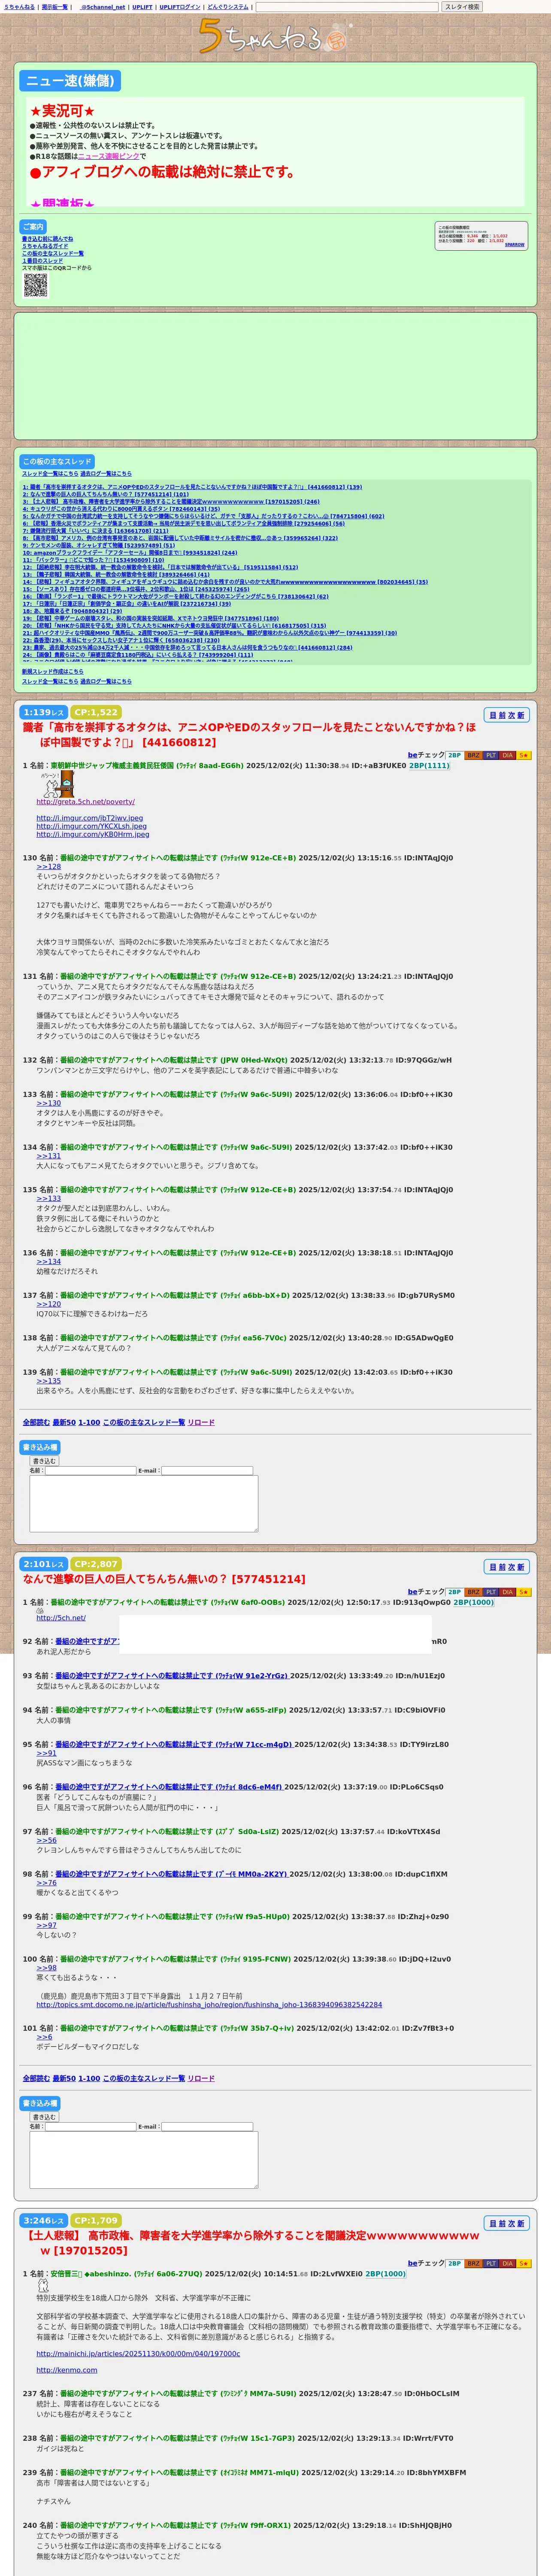551x2576 pixels.
Task: Click 最新50 under thread 1
Action: pos(64,1422)
